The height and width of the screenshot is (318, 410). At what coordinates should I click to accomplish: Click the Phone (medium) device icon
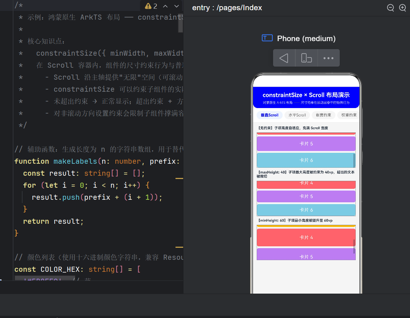[267, 38]
